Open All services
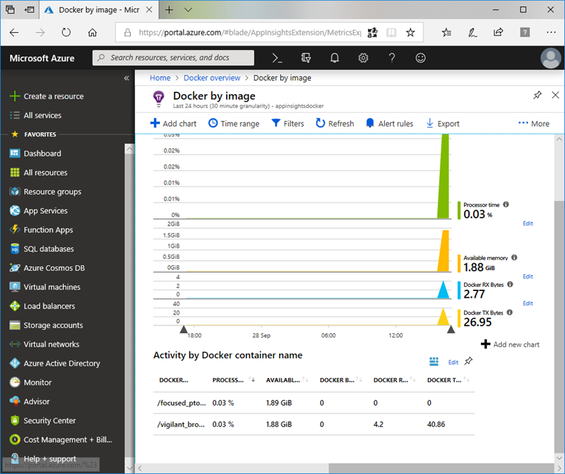The image size is (565, 474). (x=35, y=116)
